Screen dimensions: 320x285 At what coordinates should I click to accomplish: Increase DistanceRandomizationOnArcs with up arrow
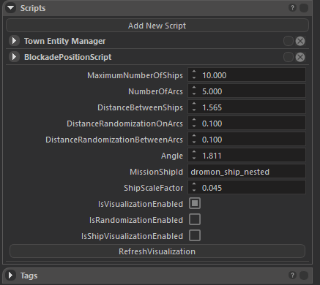point(194,120)
